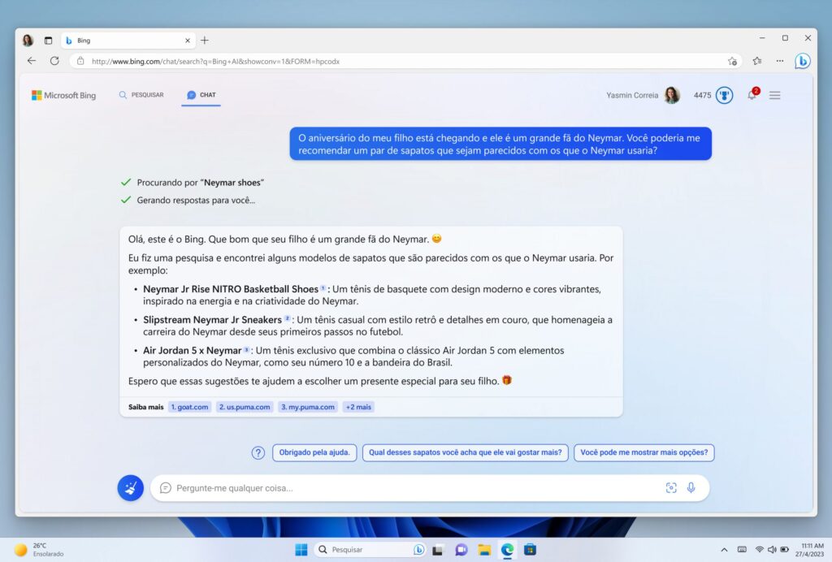Open Yasmin Correia account profile
Viewport: 832px width, 562px height.
coord(643,96)
